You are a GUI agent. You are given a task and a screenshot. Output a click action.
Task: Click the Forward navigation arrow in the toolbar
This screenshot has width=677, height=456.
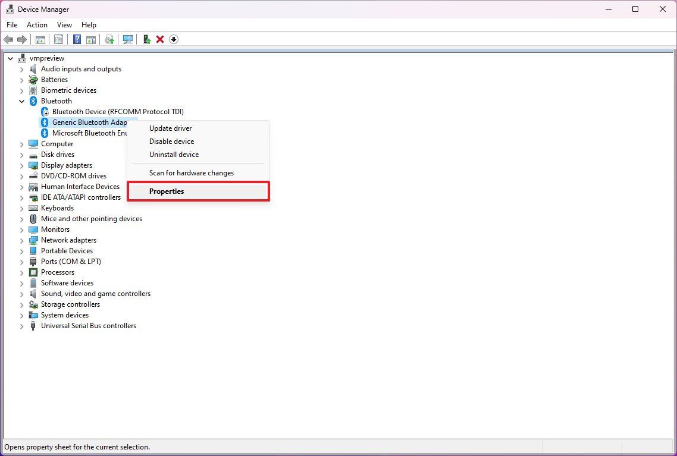23,39
